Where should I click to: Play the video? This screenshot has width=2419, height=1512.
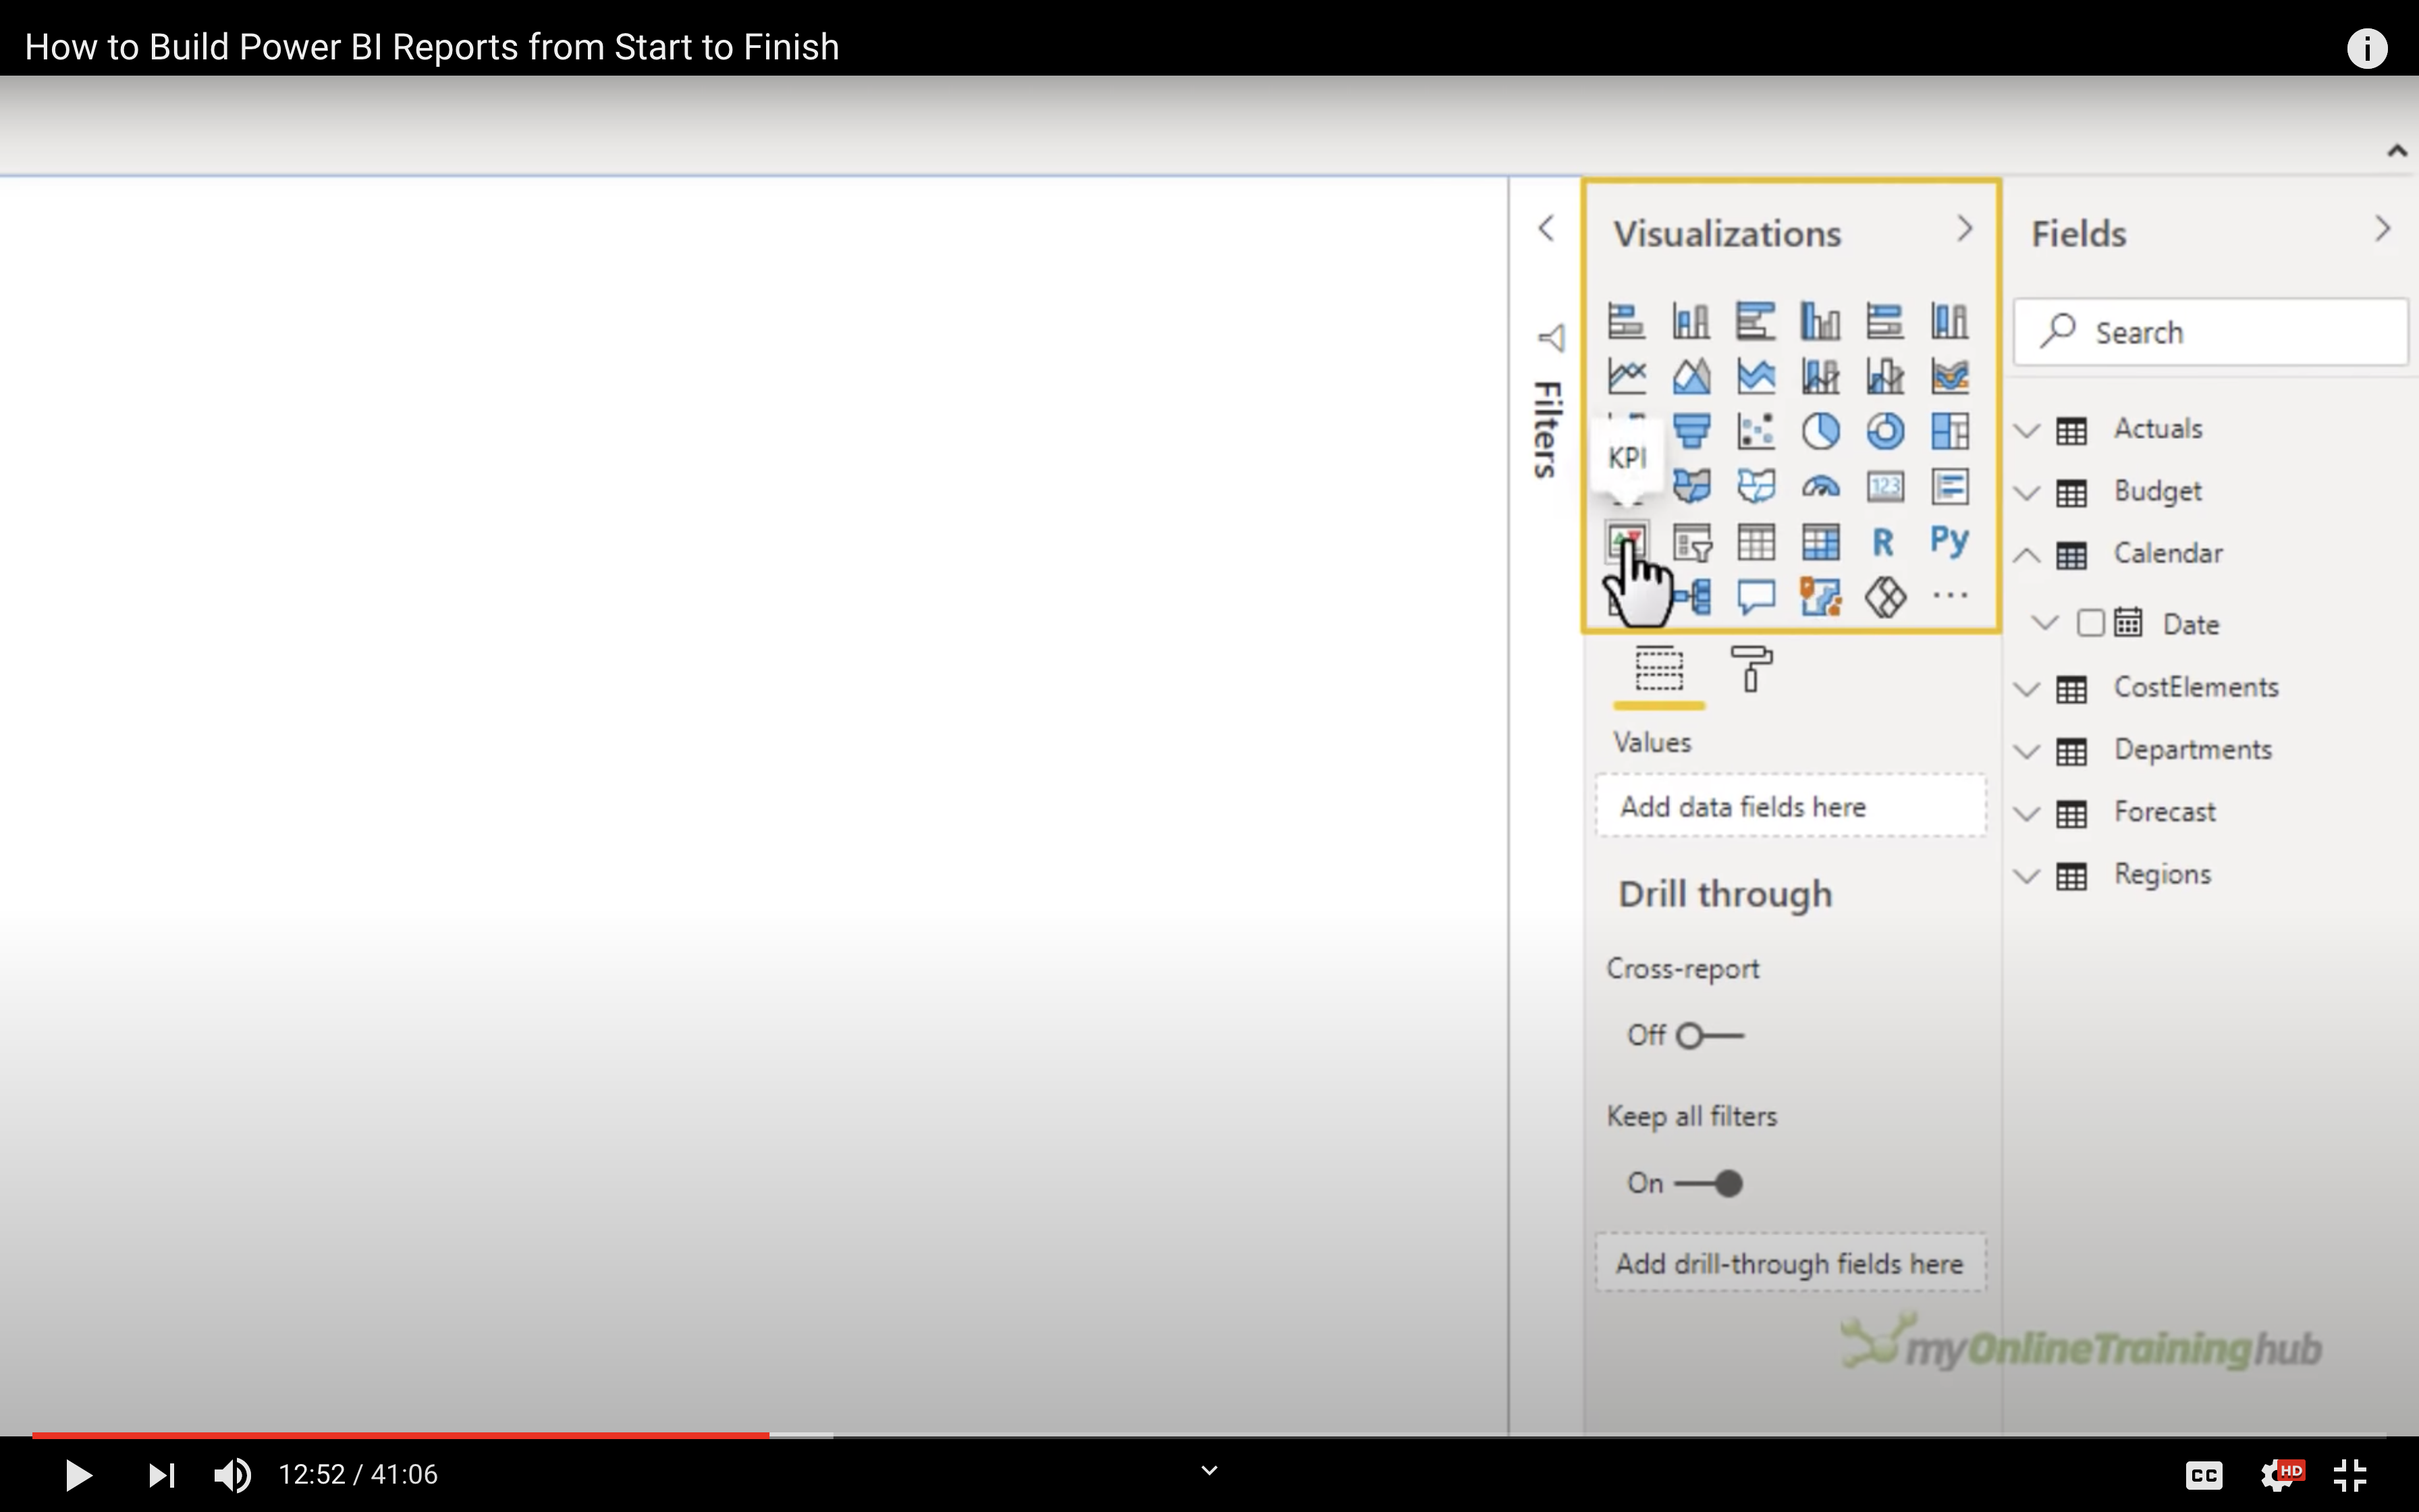(78, 1475)
